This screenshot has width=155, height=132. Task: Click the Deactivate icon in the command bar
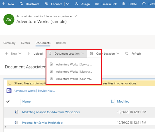pos(21,4)
